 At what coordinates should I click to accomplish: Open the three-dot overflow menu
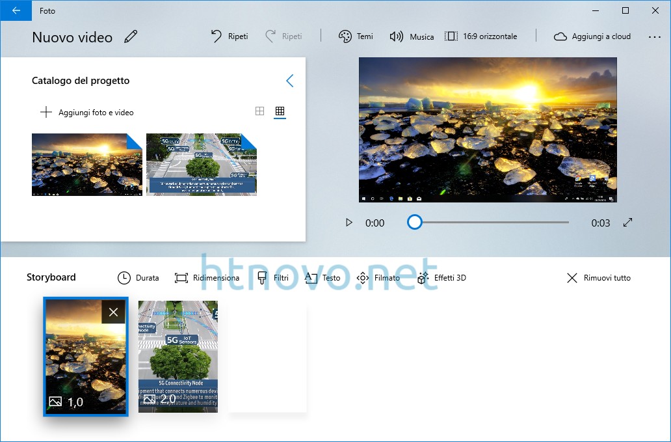coord(654,37)
